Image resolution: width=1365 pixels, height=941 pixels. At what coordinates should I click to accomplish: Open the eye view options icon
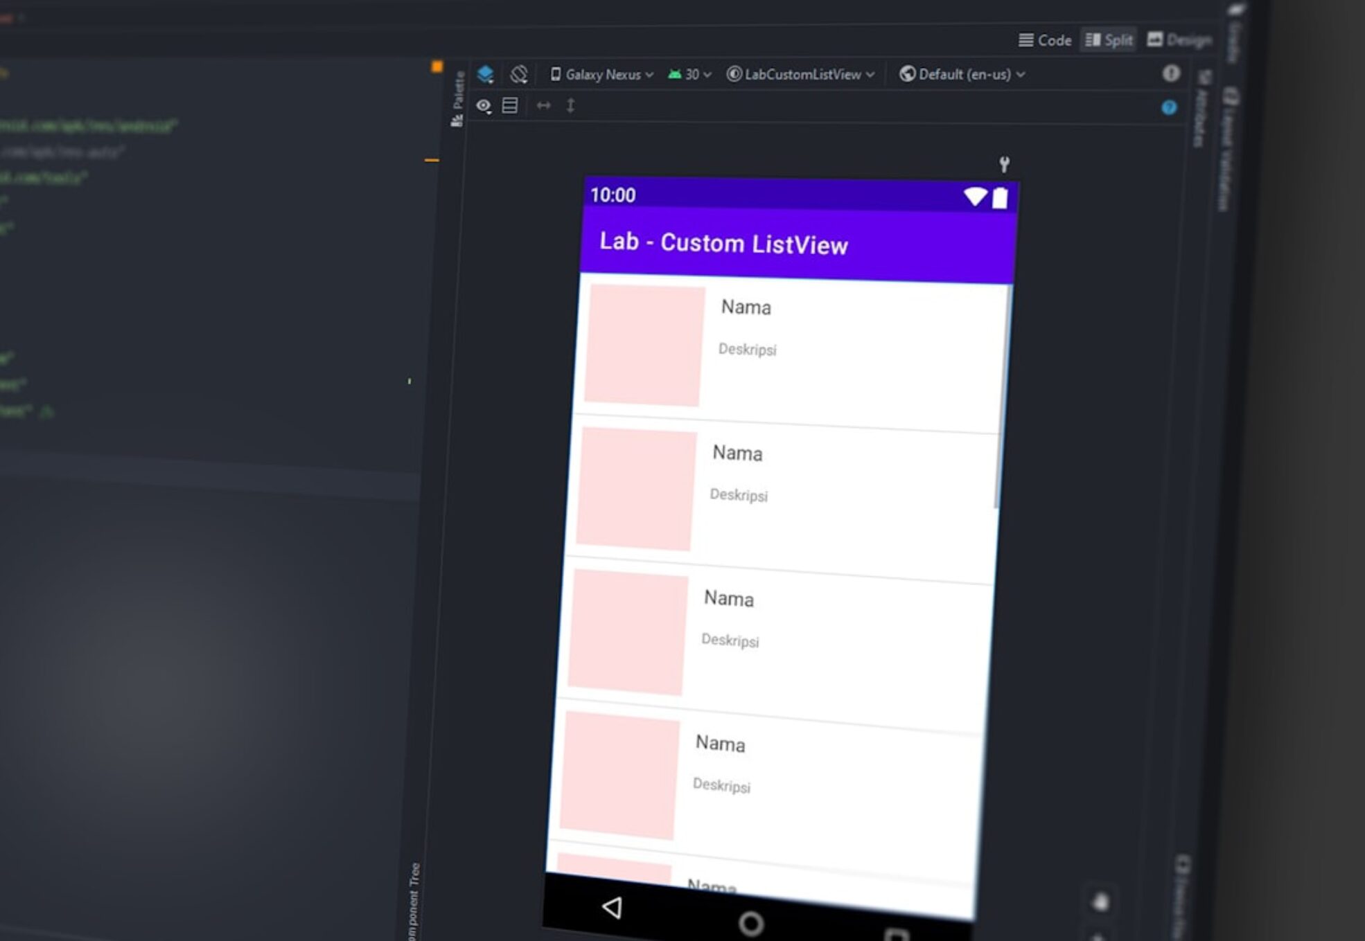click(x=484, y=106)
